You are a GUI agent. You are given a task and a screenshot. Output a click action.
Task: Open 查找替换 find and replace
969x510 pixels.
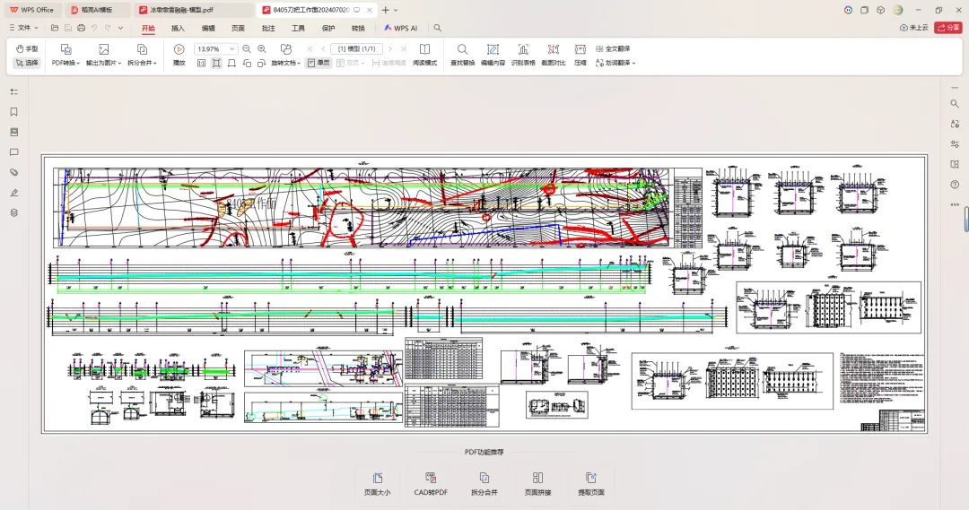462,49
